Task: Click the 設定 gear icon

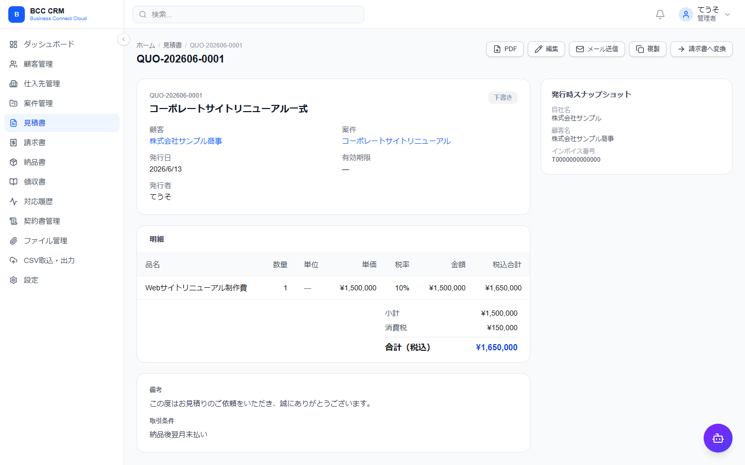Action: 13,280
